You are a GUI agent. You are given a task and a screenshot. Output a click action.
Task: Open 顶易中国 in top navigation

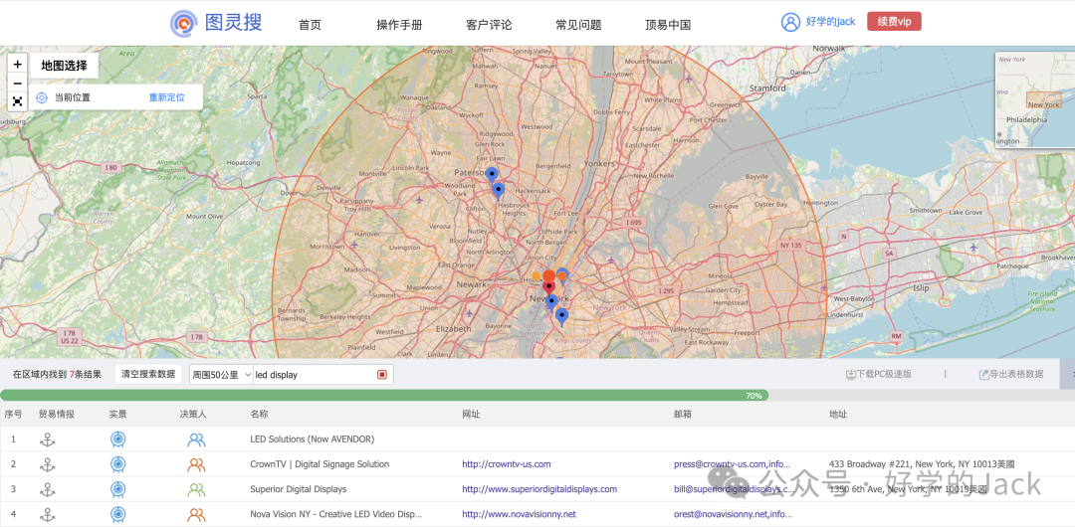click(668, 25)
